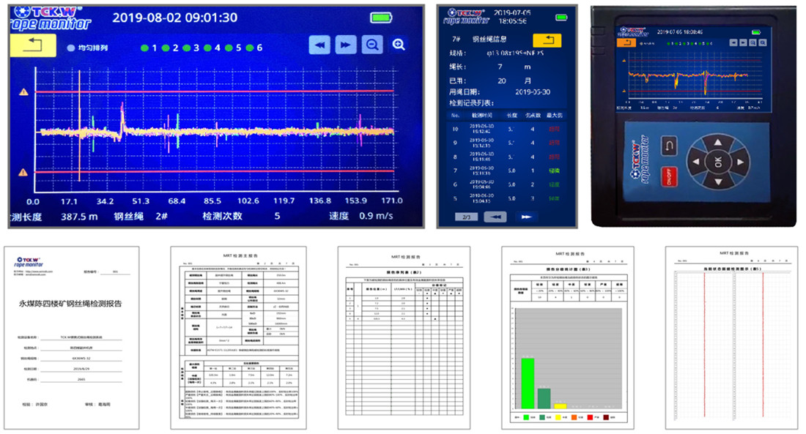Open the report page with two red vertical lines
The height and width of the screenshot is (434, 806).
click(x=731, y=337)
